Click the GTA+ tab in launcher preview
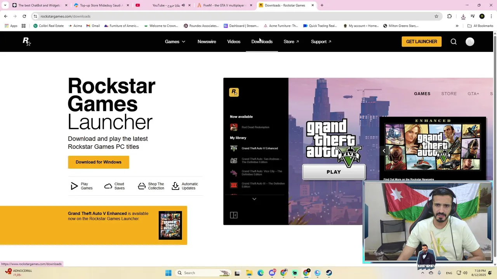Screen dimensions: 497x279 click(x=473, y=94)
